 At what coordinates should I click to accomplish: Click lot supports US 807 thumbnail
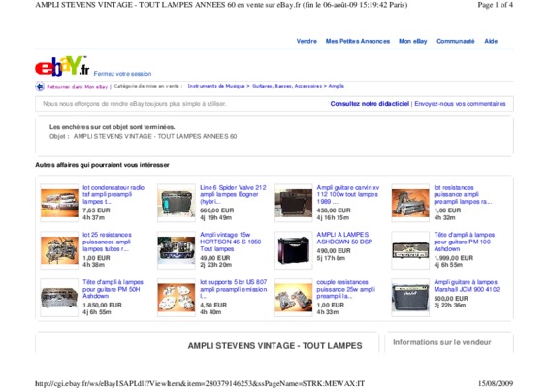coord(177,298)
